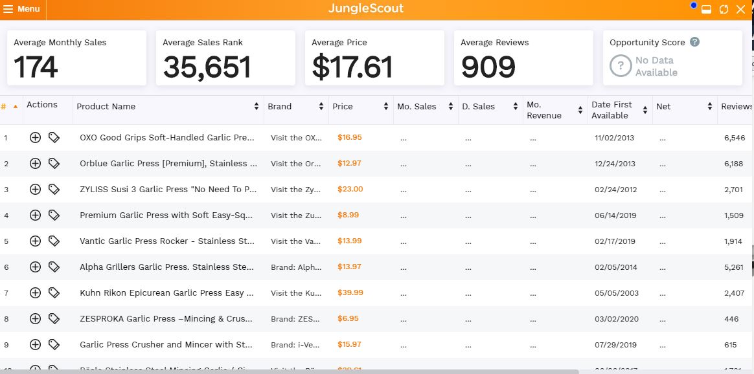Click the tag icon for Vantic Garlic Press Rocker
Screen dimensions: 754x374
coord(54,241)
